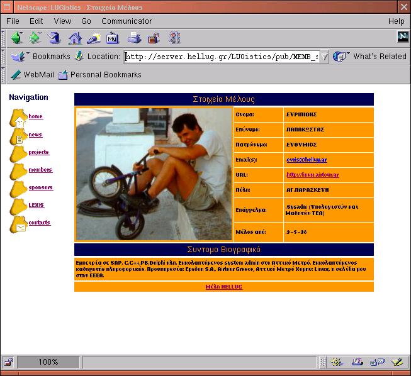This screenshot has width=411, height=376.
Task: Click the Back navigation arrow
Action: pos(16,38)
